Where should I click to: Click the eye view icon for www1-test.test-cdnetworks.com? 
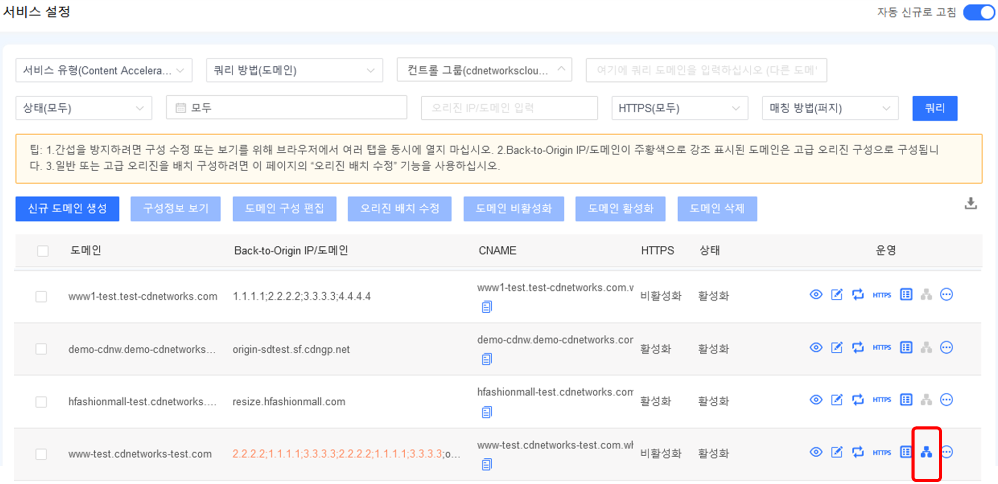click(816, 295)
